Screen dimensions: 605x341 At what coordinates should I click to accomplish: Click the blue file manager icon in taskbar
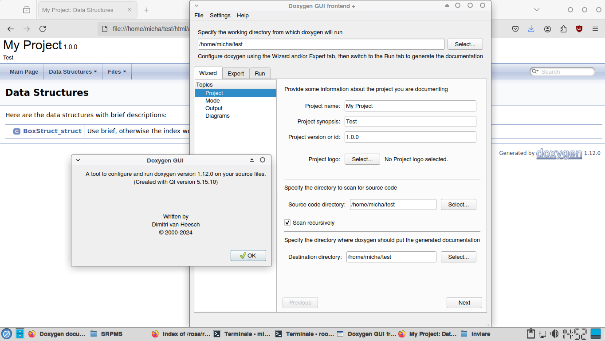[20, 334]
